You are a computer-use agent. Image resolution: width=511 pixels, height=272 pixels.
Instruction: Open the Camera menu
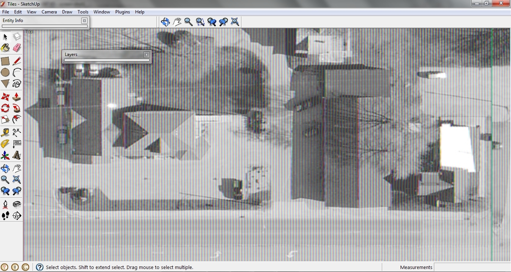pyautogui.click(x=49, y=12)
